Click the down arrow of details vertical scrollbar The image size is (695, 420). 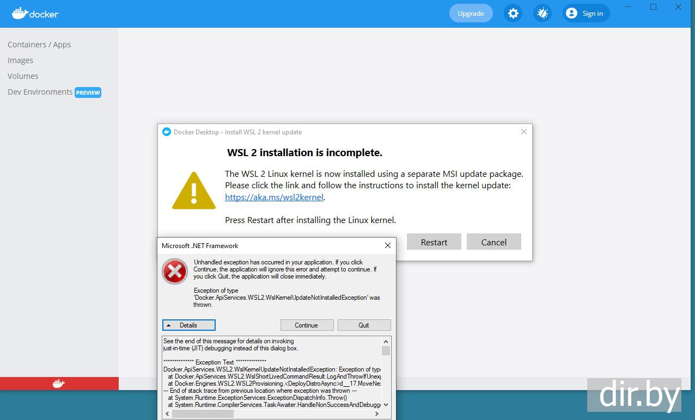(x=386, y=404)
